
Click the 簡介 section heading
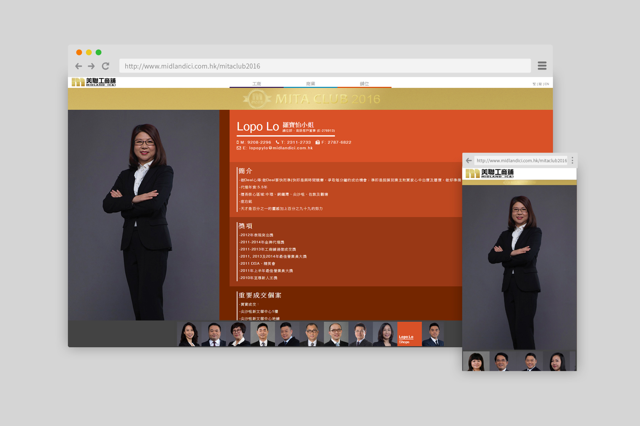coord(245,171)
